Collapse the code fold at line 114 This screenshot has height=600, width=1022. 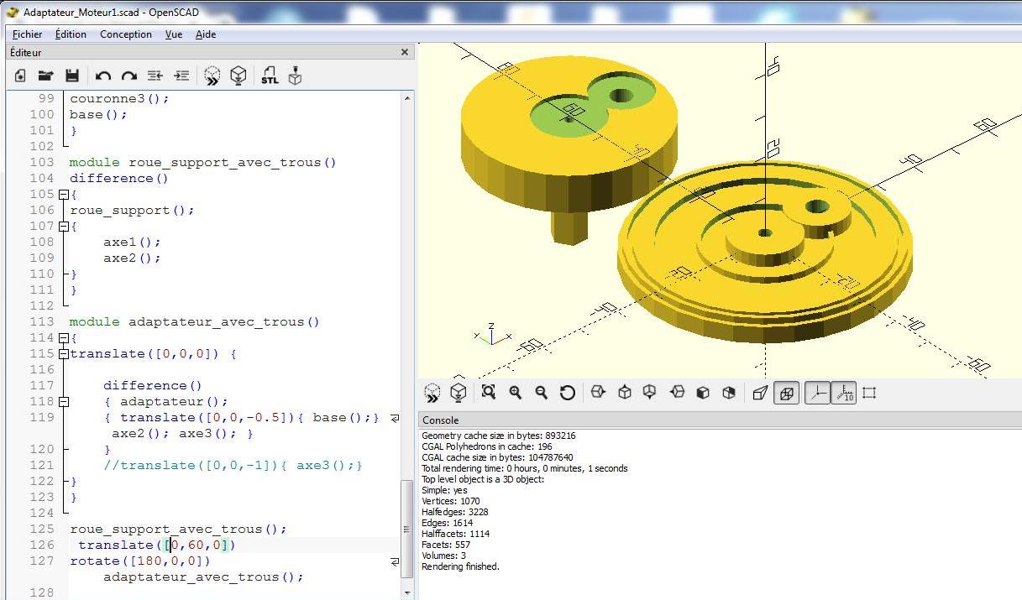pyautogui.click(x=63, y=338)
